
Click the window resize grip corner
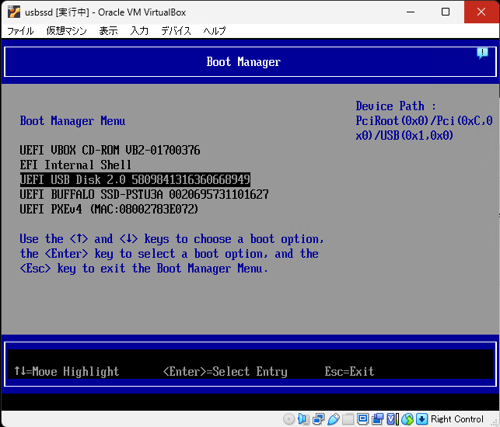tap(495, 422)
